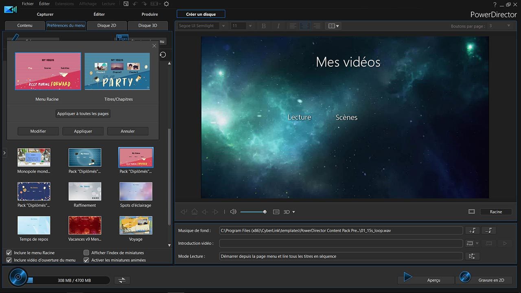Click the return-to-previous menu arrow icon
The image size is (521, 293).
(184, 212)
